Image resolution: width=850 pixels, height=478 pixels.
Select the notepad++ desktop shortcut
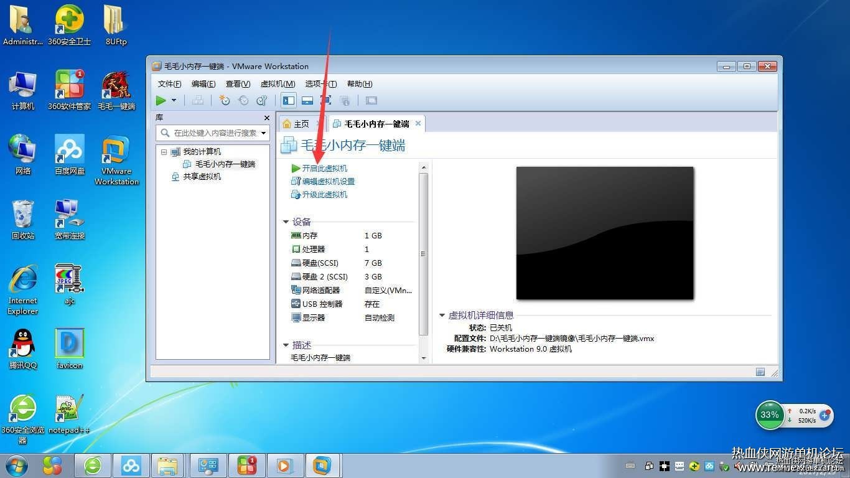coord(70,415)
